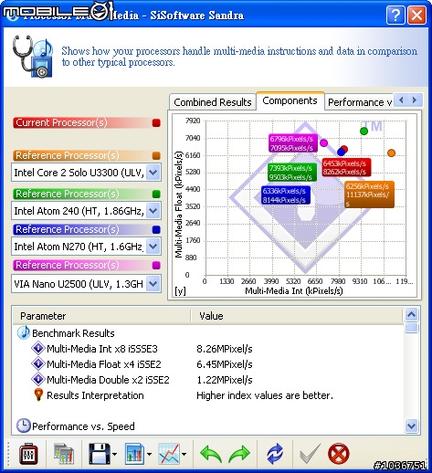Go forward with the green right arrow
The height and width of the screenshot is (473, 432).
pyautogui.click(x=239, y=454)
